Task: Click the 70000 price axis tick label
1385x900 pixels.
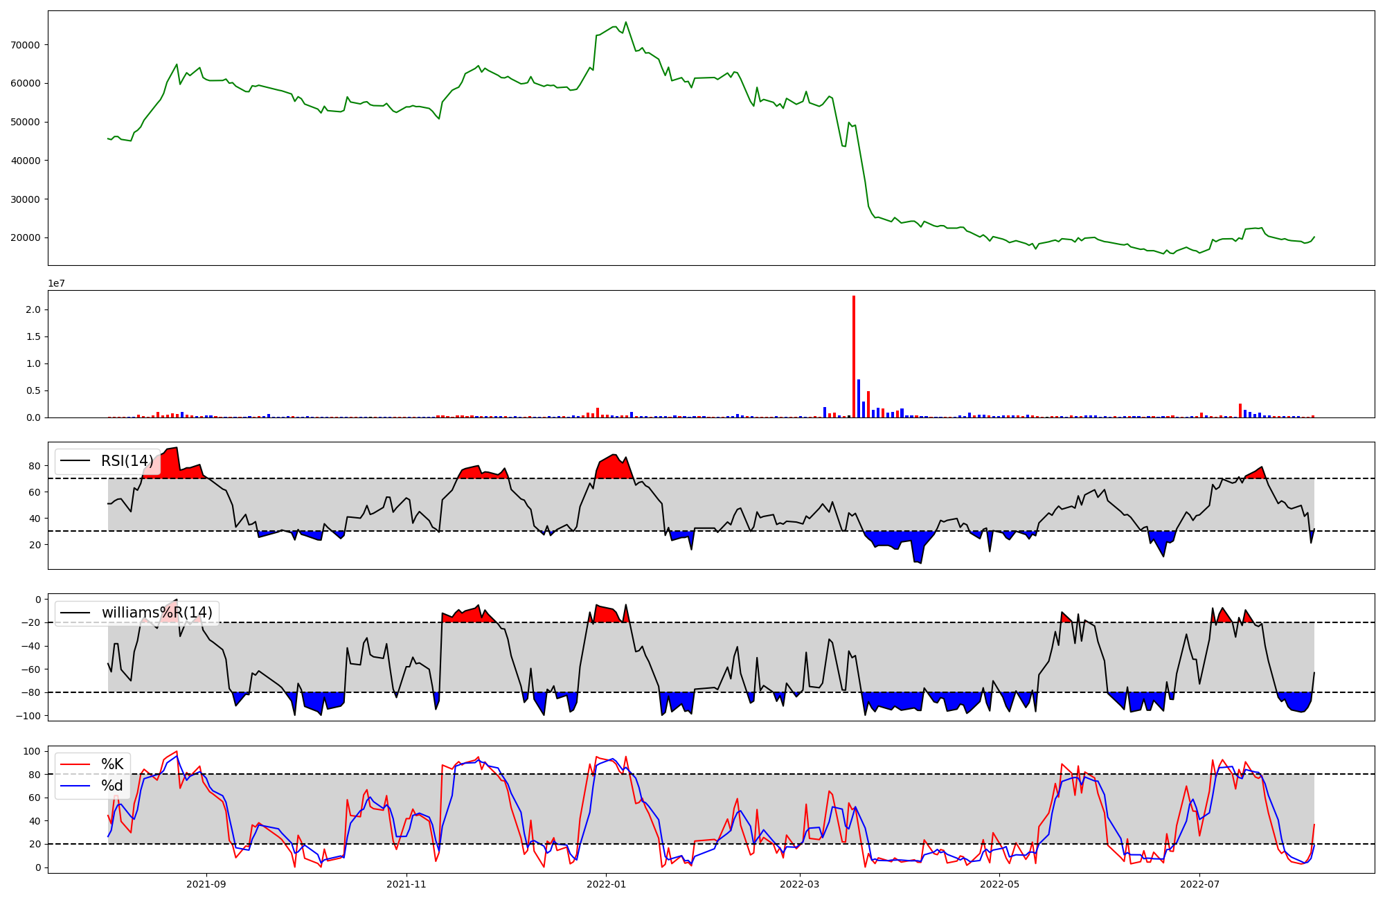Action: coord(25,45)
